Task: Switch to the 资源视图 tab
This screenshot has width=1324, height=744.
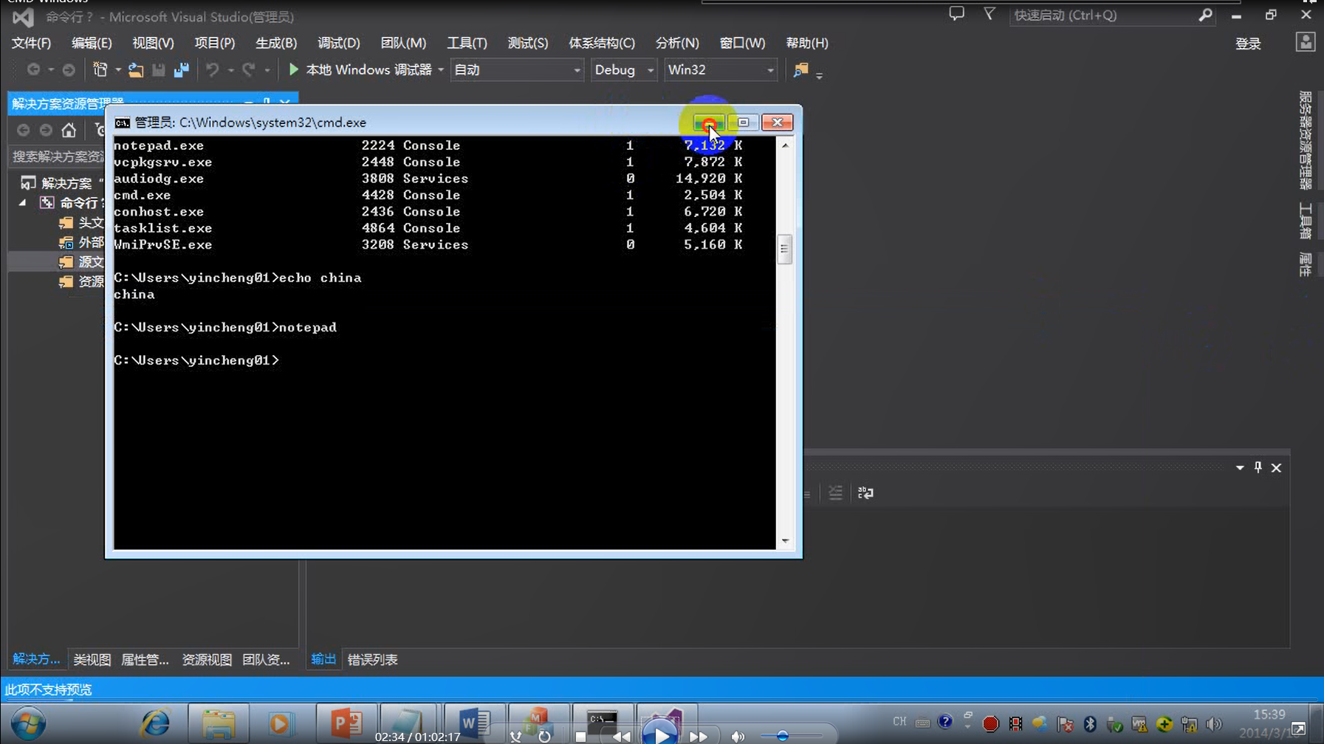Action: click(x=207, y=659)
